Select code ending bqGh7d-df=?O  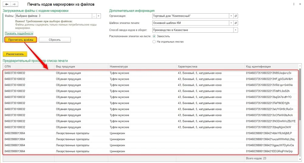click(x=269, y=97)
